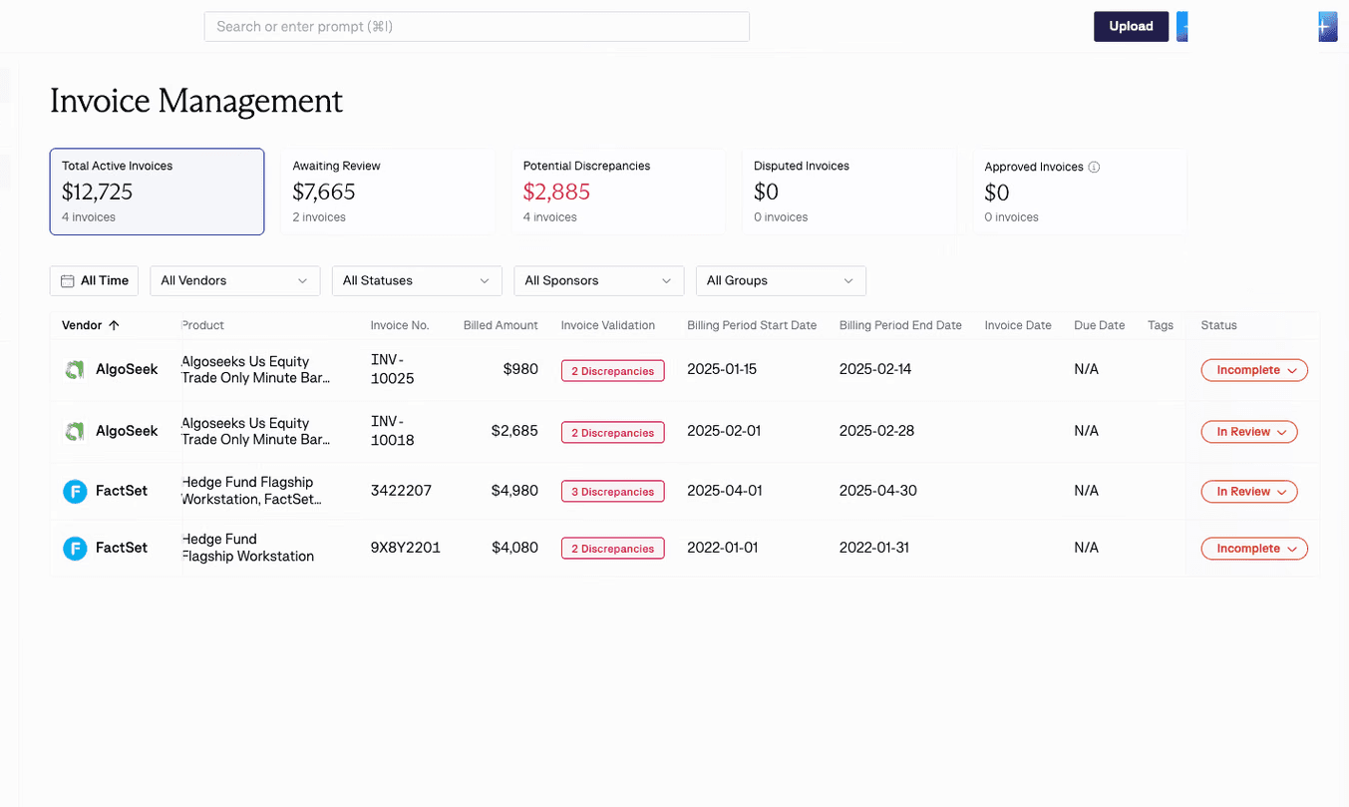The height and width of the screenshot is (807, 1349).
Task: Click the AlgoSeek logo in the INV-10018 row
Action: point(75,432)
